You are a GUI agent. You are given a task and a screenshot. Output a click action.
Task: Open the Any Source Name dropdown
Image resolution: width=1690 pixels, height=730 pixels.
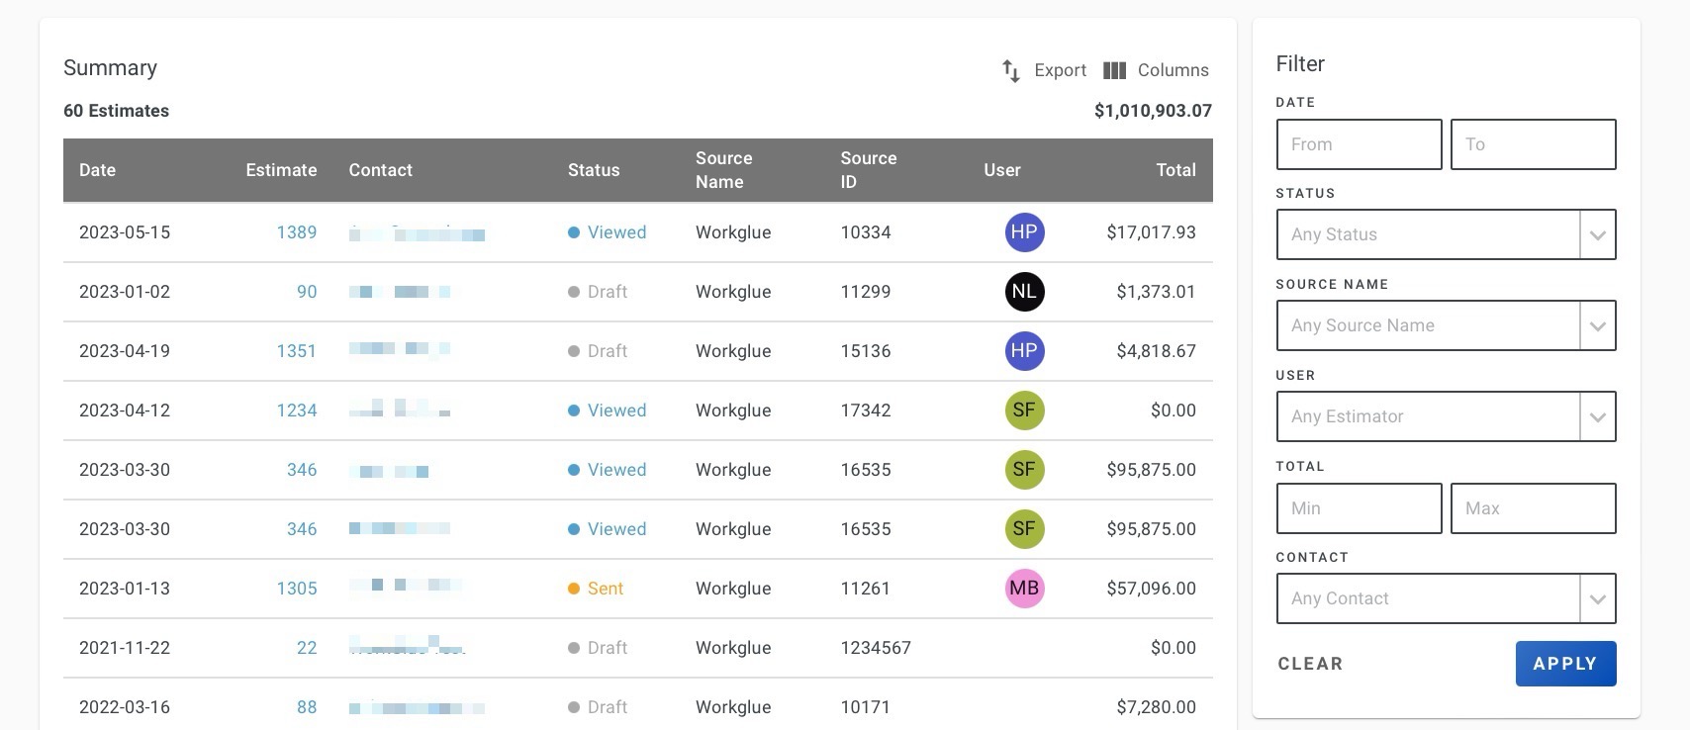point(1446,325)
